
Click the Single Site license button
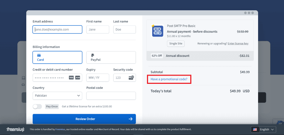pyautogui.click(x=176, y=43)
